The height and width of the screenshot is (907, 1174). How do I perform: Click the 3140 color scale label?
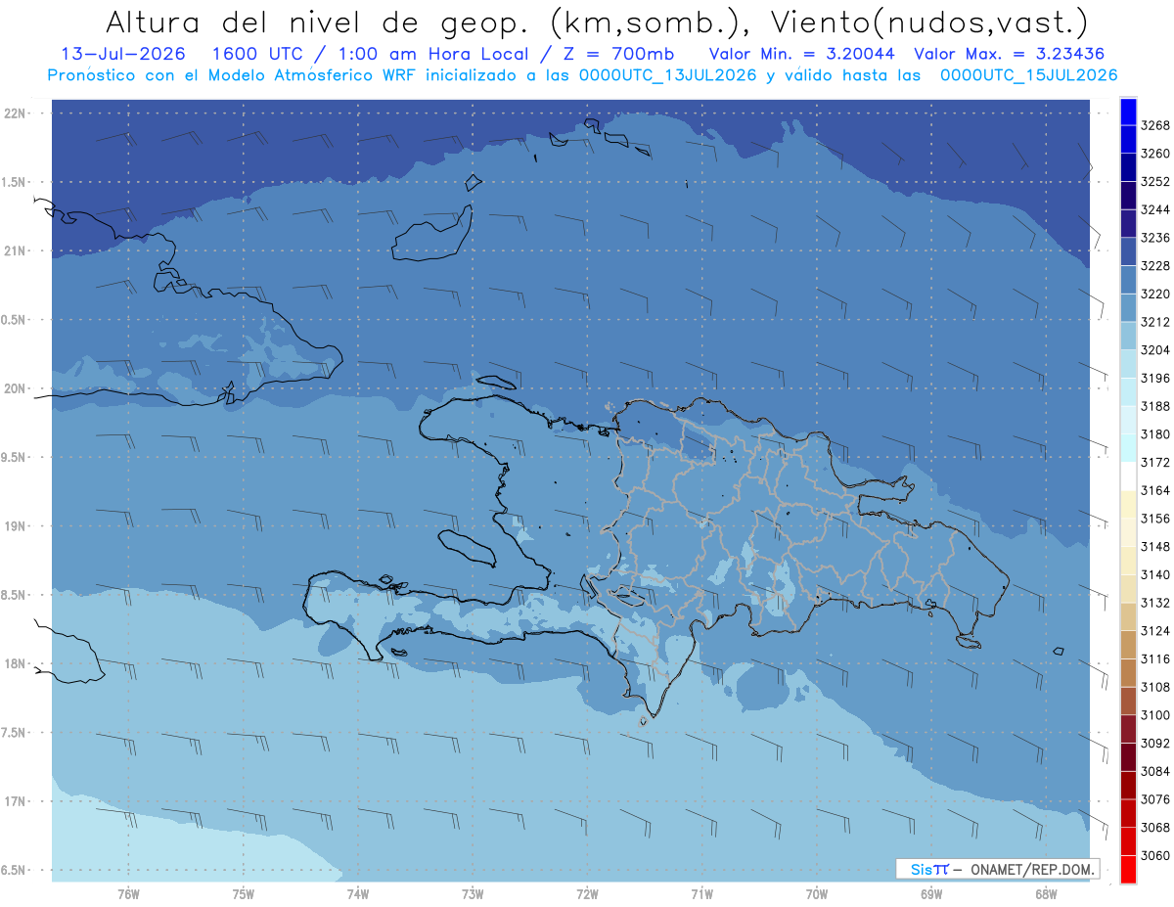click(1154, 574)
